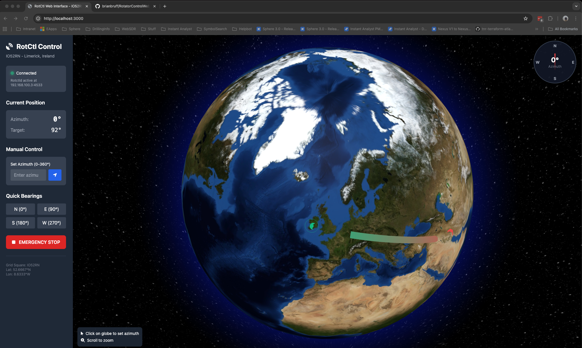Image resolution: width=582 pixels, height=348 pixels.
Task: Bookmark this page with the star icon
Action: point(525,18)
